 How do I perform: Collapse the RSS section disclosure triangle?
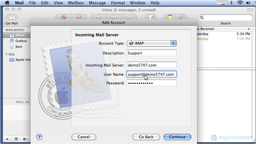click(7, 54)
